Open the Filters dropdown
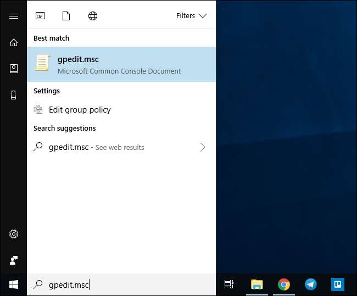The width and height of the screenshot is (357, 296). 191,16
